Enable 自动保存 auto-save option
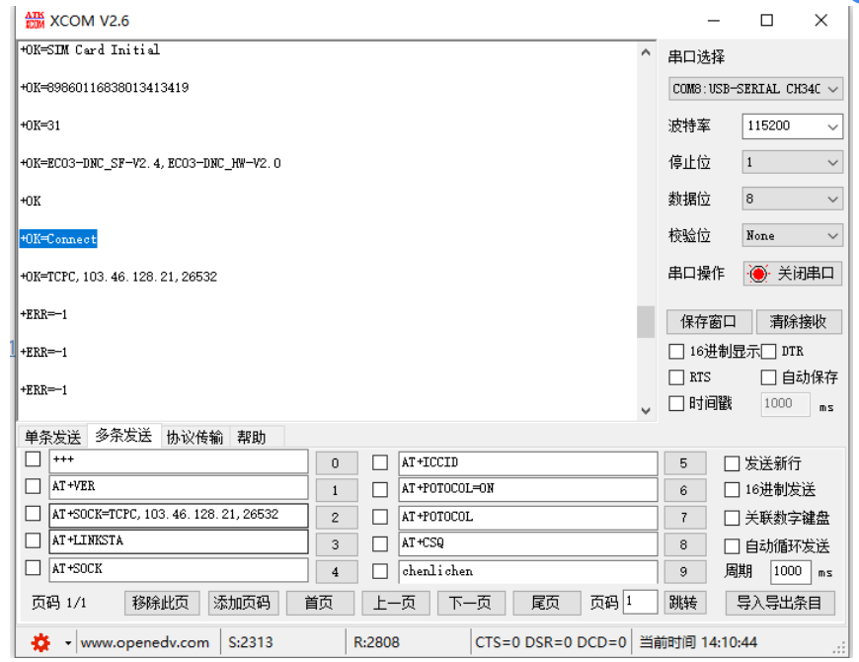The image size is (859, 662). [x=768, y=376]
